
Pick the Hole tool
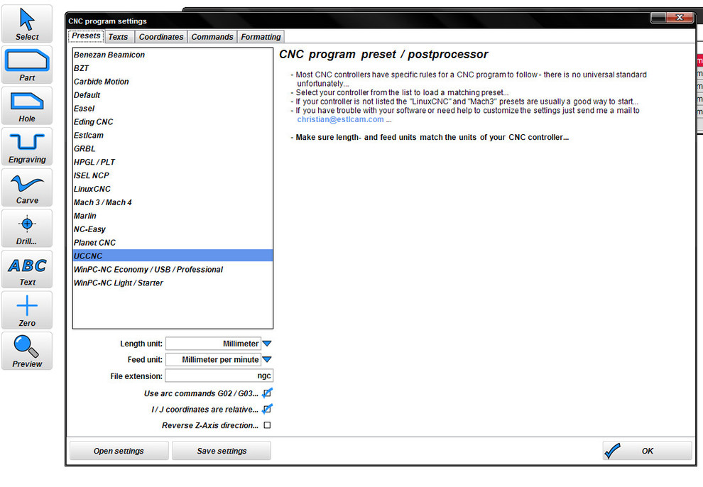click(27, 106)
